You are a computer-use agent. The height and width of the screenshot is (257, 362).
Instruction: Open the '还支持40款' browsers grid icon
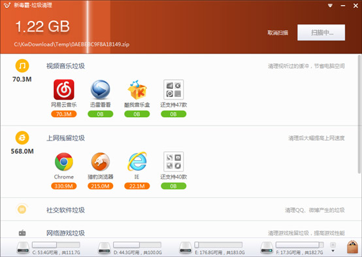pyautogui.click(x=173, y=162)
